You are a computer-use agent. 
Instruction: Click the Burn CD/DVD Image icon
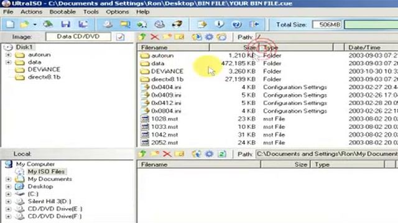click(177, 24)
